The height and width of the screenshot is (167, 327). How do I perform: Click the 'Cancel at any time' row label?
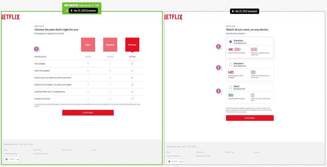42,99
